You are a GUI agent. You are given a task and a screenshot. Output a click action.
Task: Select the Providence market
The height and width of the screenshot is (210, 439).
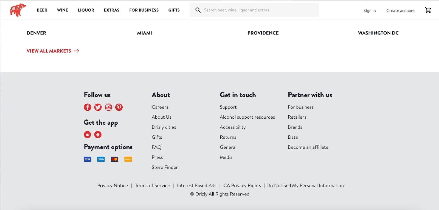pyautogui.click(x=263, y=33)
